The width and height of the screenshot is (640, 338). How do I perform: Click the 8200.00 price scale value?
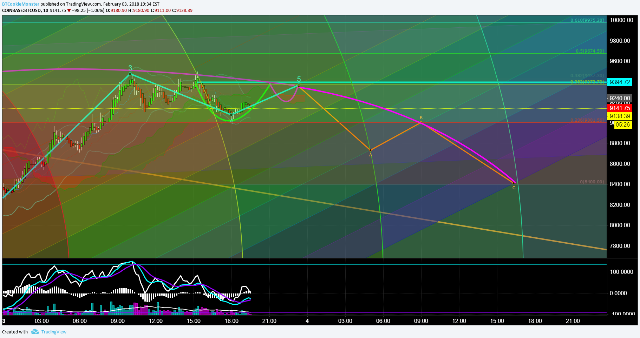(620, 205)
